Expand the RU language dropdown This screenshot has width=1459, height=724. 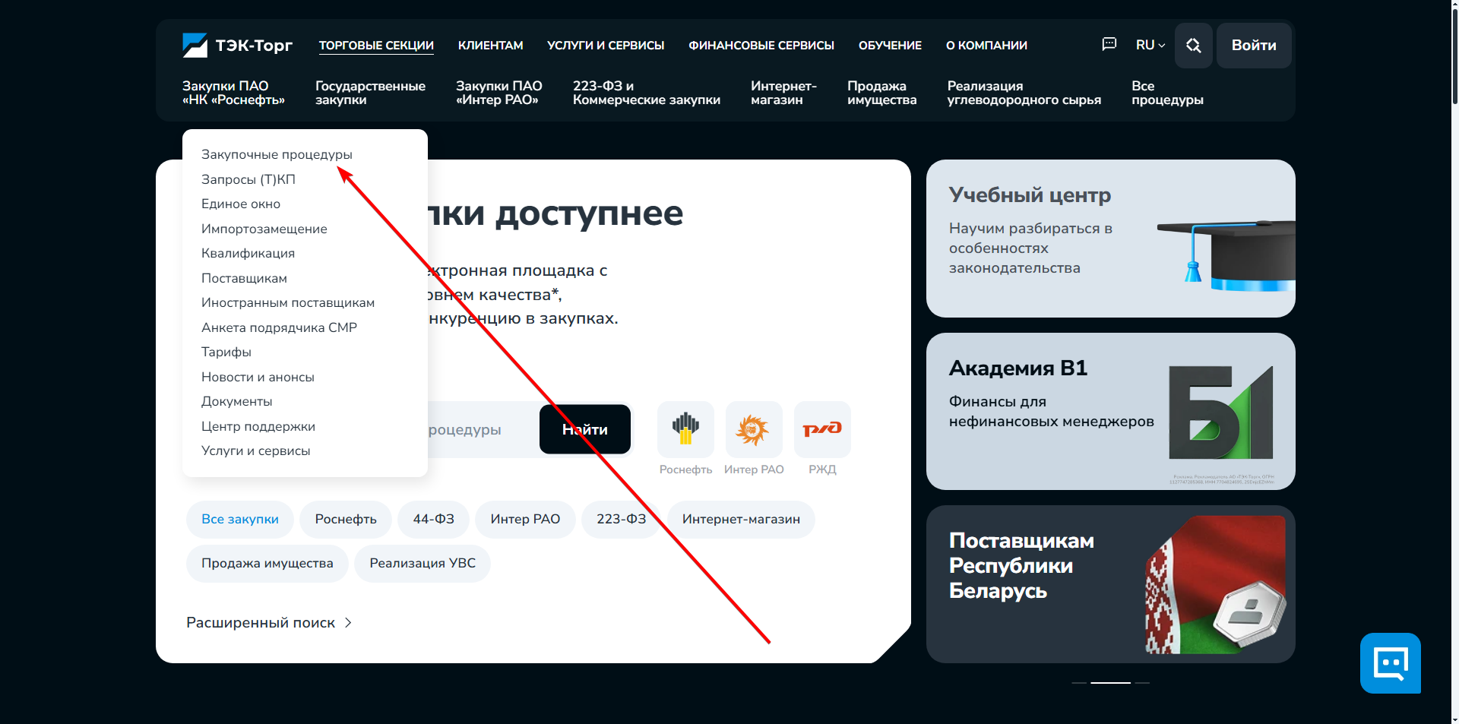click(x=1150, y=45)
